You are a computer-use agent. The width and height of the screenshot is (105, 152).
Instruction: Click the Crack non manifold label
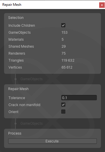[x=24, y=105]
